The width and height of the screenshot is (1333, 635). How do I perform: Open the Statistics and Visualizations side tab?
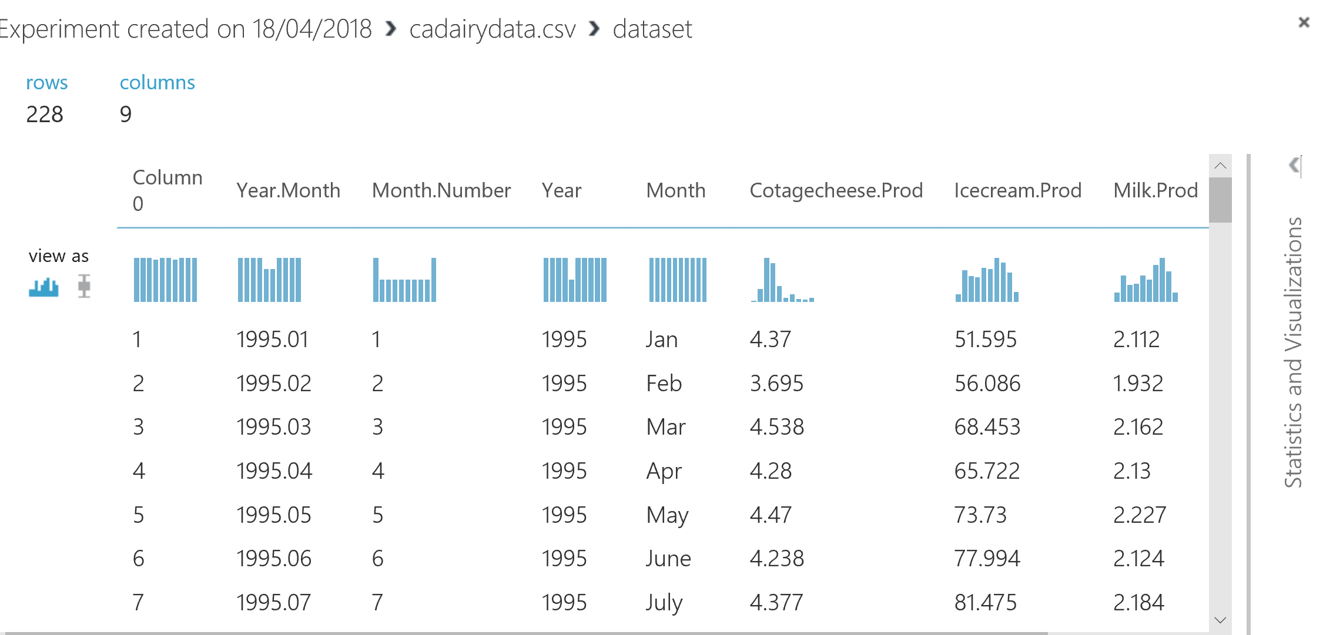point(1294,352)
